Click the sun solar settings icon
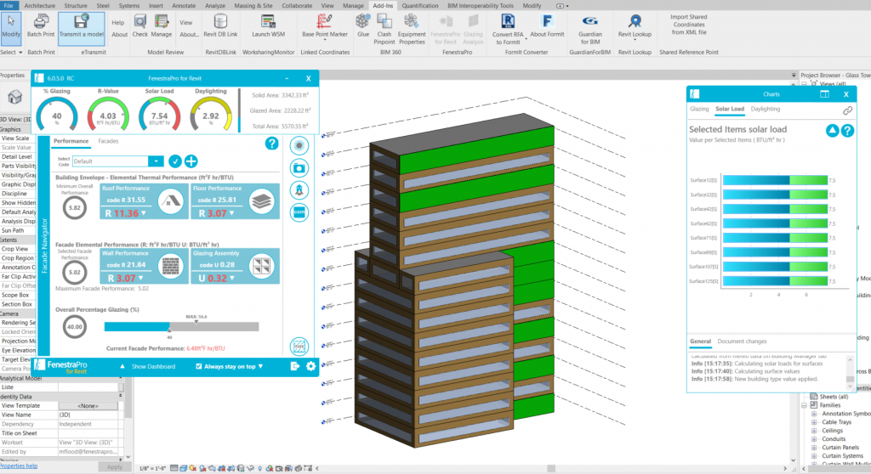871x474 pixels. [x=299, y=146]
